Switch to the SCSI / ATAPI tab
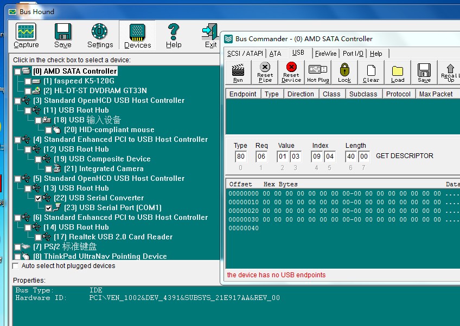 245,54
